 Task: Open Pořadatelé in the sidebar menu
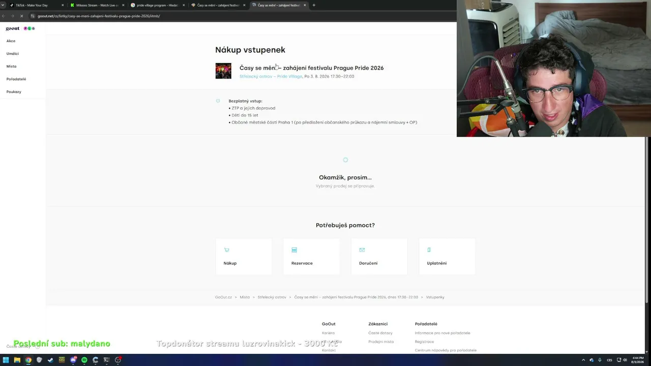(16, 79)
